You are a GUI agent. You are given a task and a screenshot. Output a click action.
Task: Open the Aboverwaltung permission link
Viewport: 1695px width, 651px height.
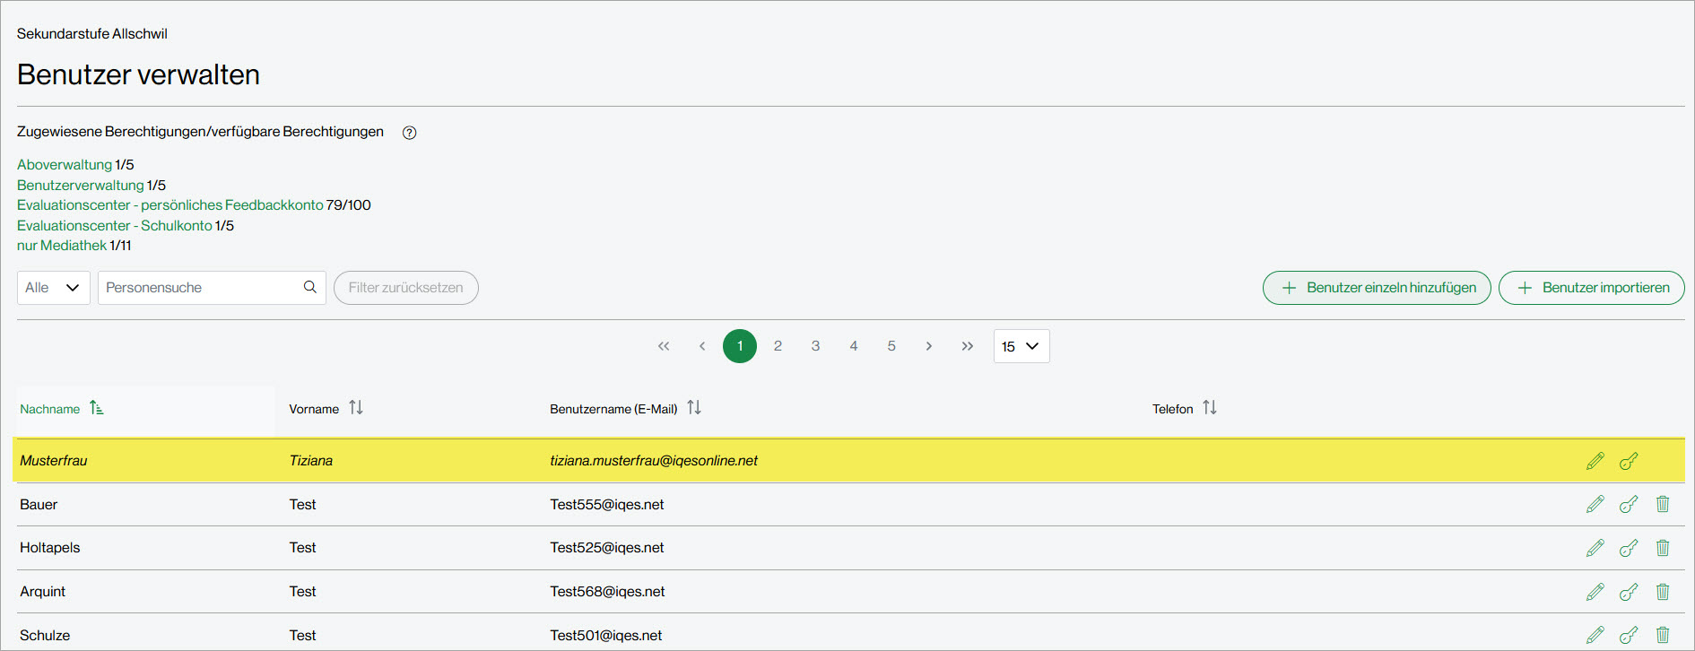(65, 165)
